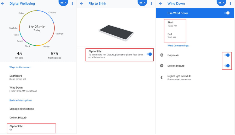Tap the usage time circle chart
235x135 pixels.
click(37, 28)
